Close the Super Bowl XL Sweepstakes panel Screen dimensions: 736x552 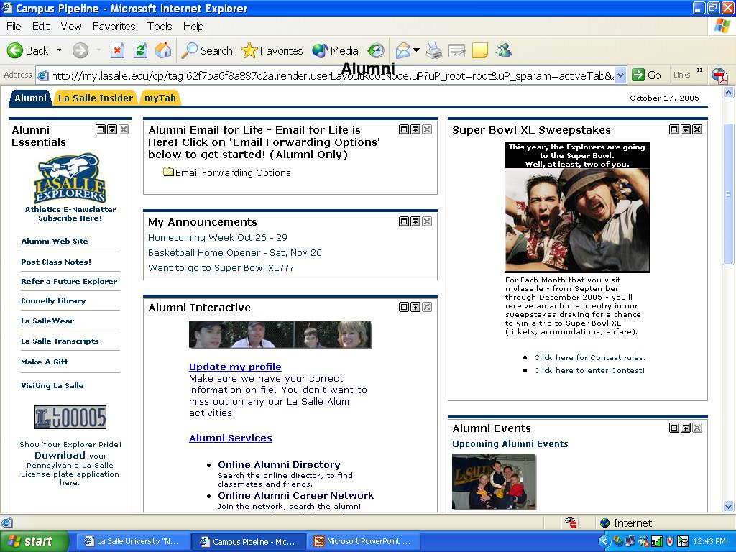tap(697, 129)
